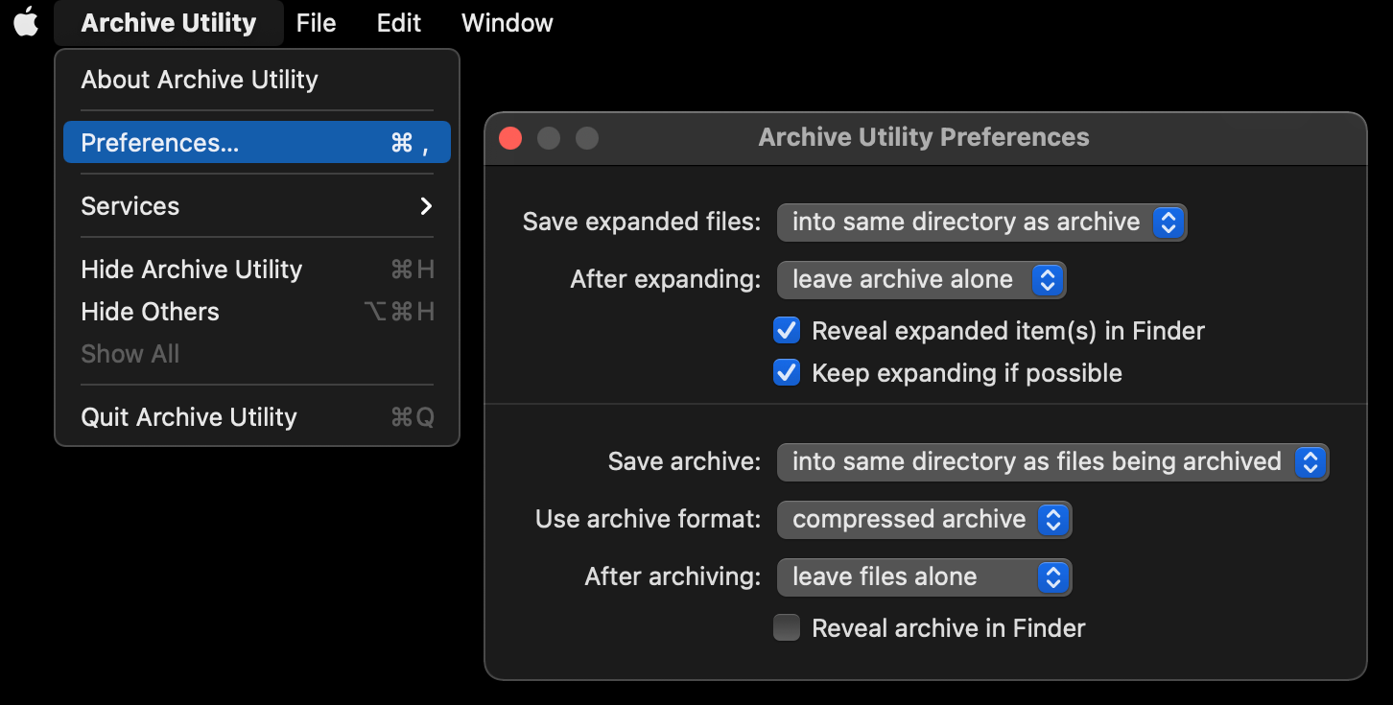Click the Save expanded files label

(642, 223)
